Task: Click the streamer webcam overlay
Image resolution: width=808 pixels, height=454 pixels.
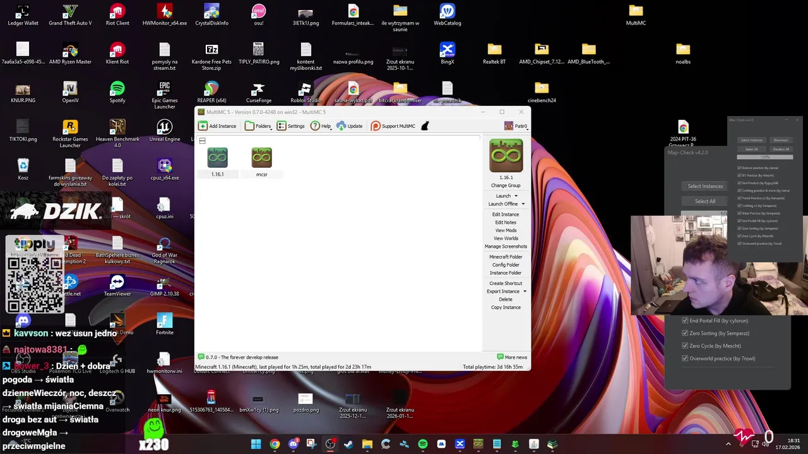Action: coord(710,265)
